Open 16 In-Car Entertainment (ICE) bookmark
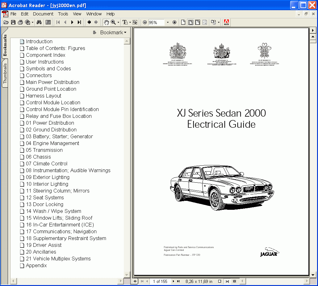The width and height of the screenshot is (318, 286). click(x=60, y=225)
